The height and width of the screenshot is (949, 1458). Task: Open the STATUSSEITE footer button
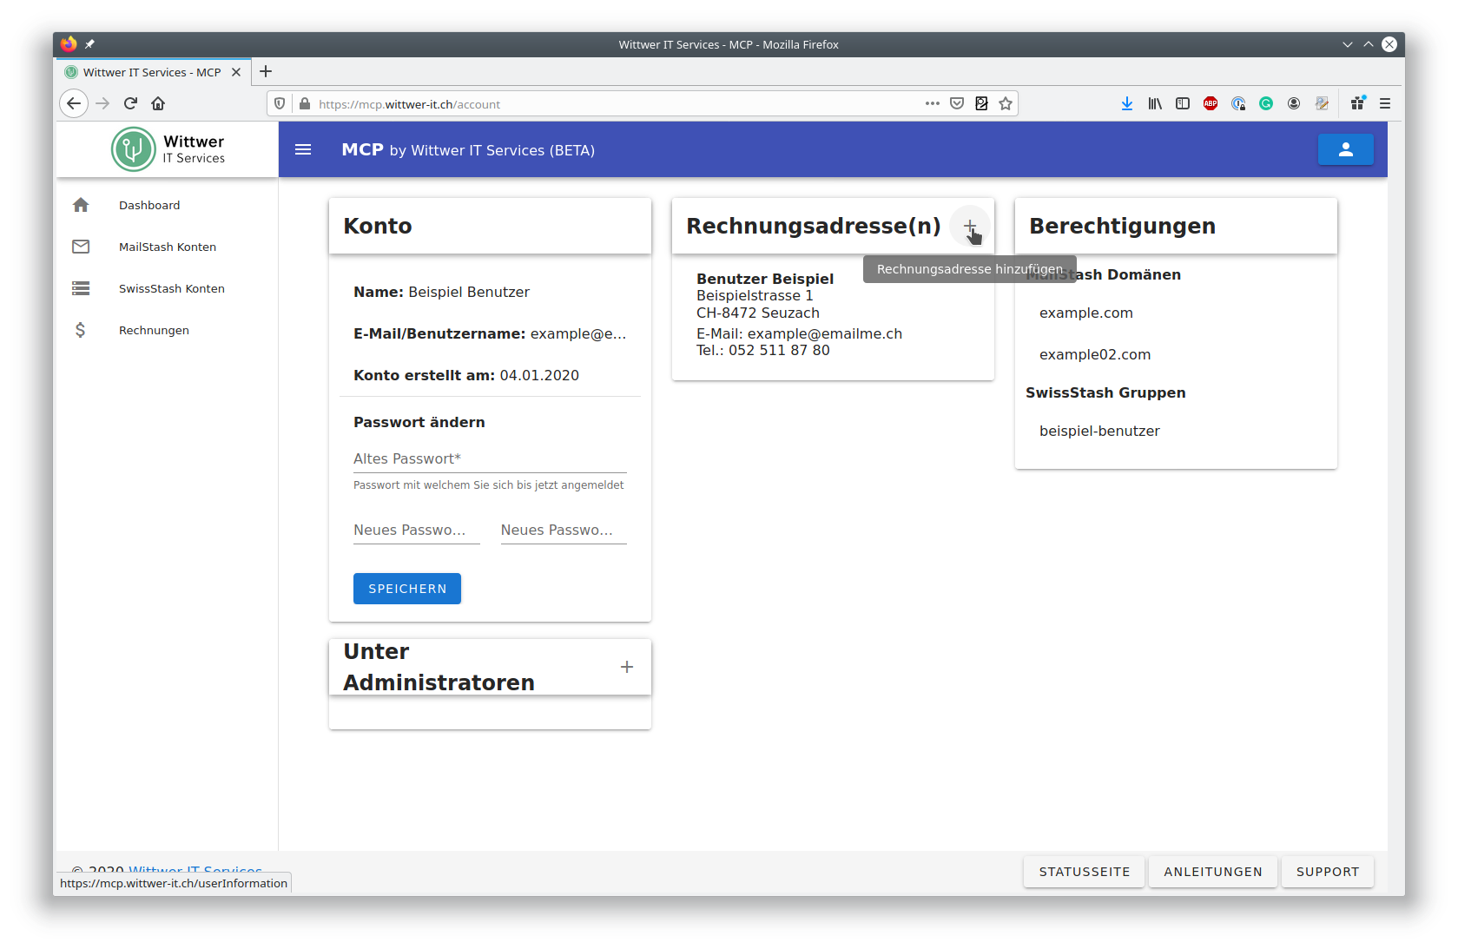coord(1085,872)
